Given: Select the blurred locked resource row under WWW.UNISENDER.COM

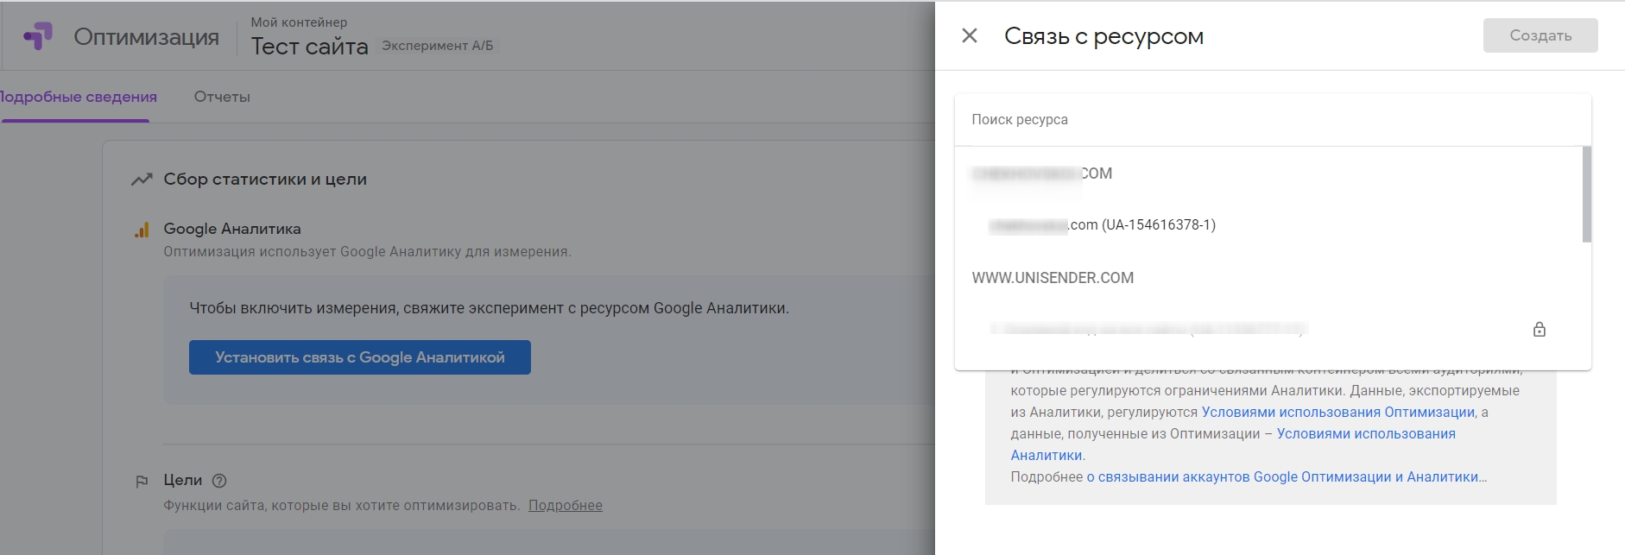Looking at the screenshot, I should [x=1268, y=329].
